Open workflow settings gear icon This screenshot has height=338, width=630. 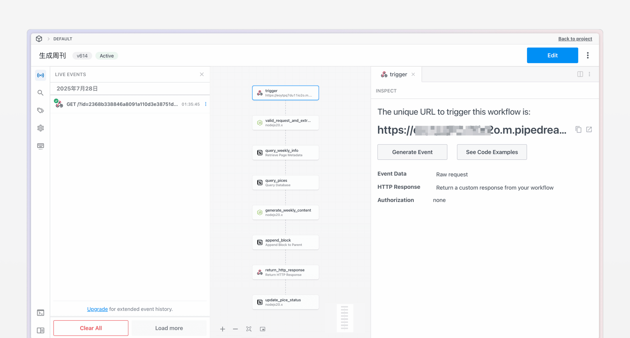[41, 128]
